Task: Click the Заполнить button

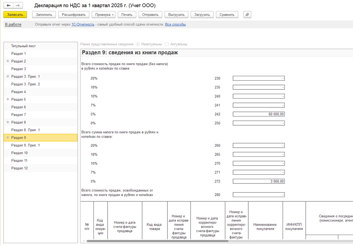Action: 44,14
